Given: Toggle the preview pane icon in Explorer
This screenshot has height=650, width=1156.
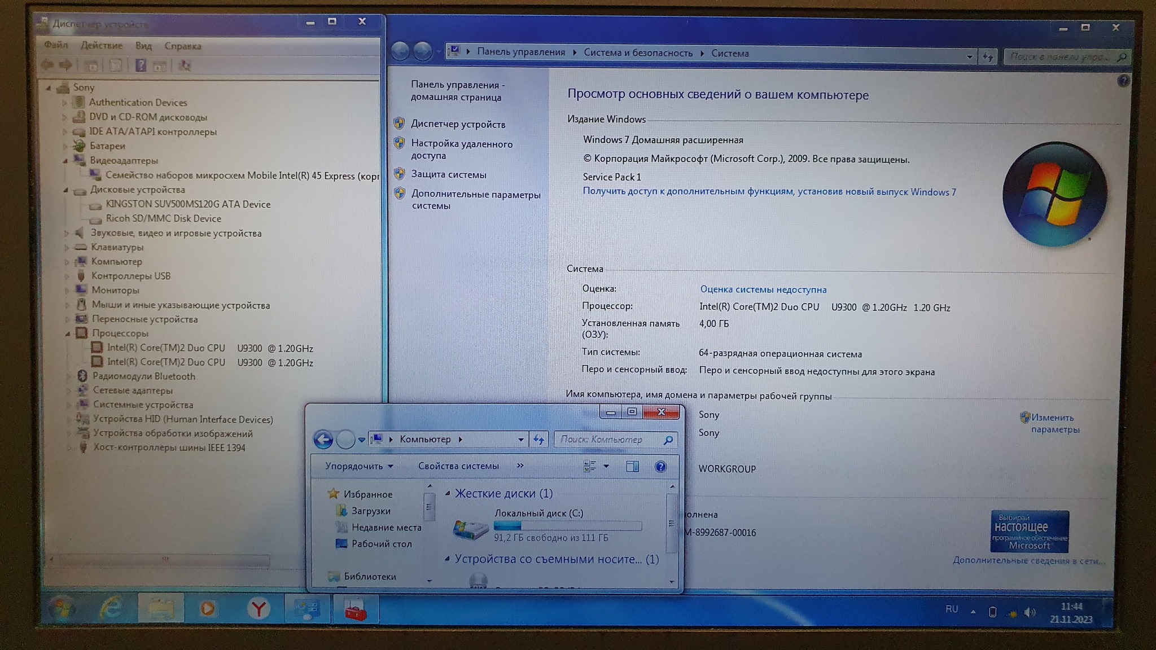Looking at the screenshot, I should [632, 467].
